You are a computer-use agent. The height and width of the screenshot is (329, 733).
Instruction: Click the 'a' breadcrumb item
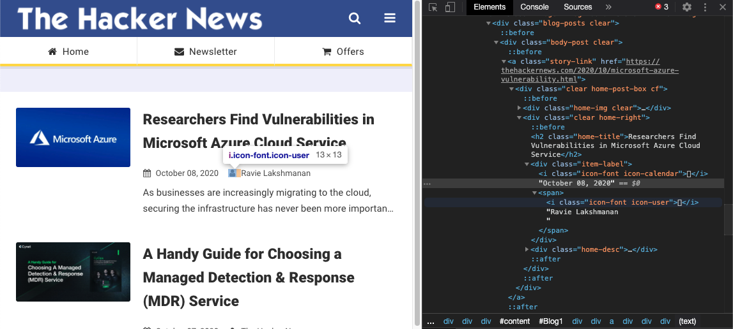point(612,321)
